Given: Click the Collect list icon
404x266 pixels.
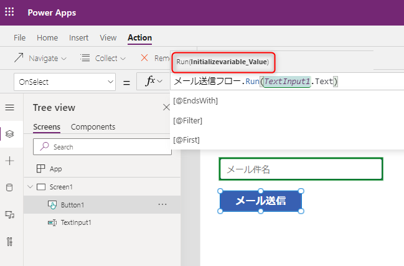Looking at the screenshot, I should [85, 58].
